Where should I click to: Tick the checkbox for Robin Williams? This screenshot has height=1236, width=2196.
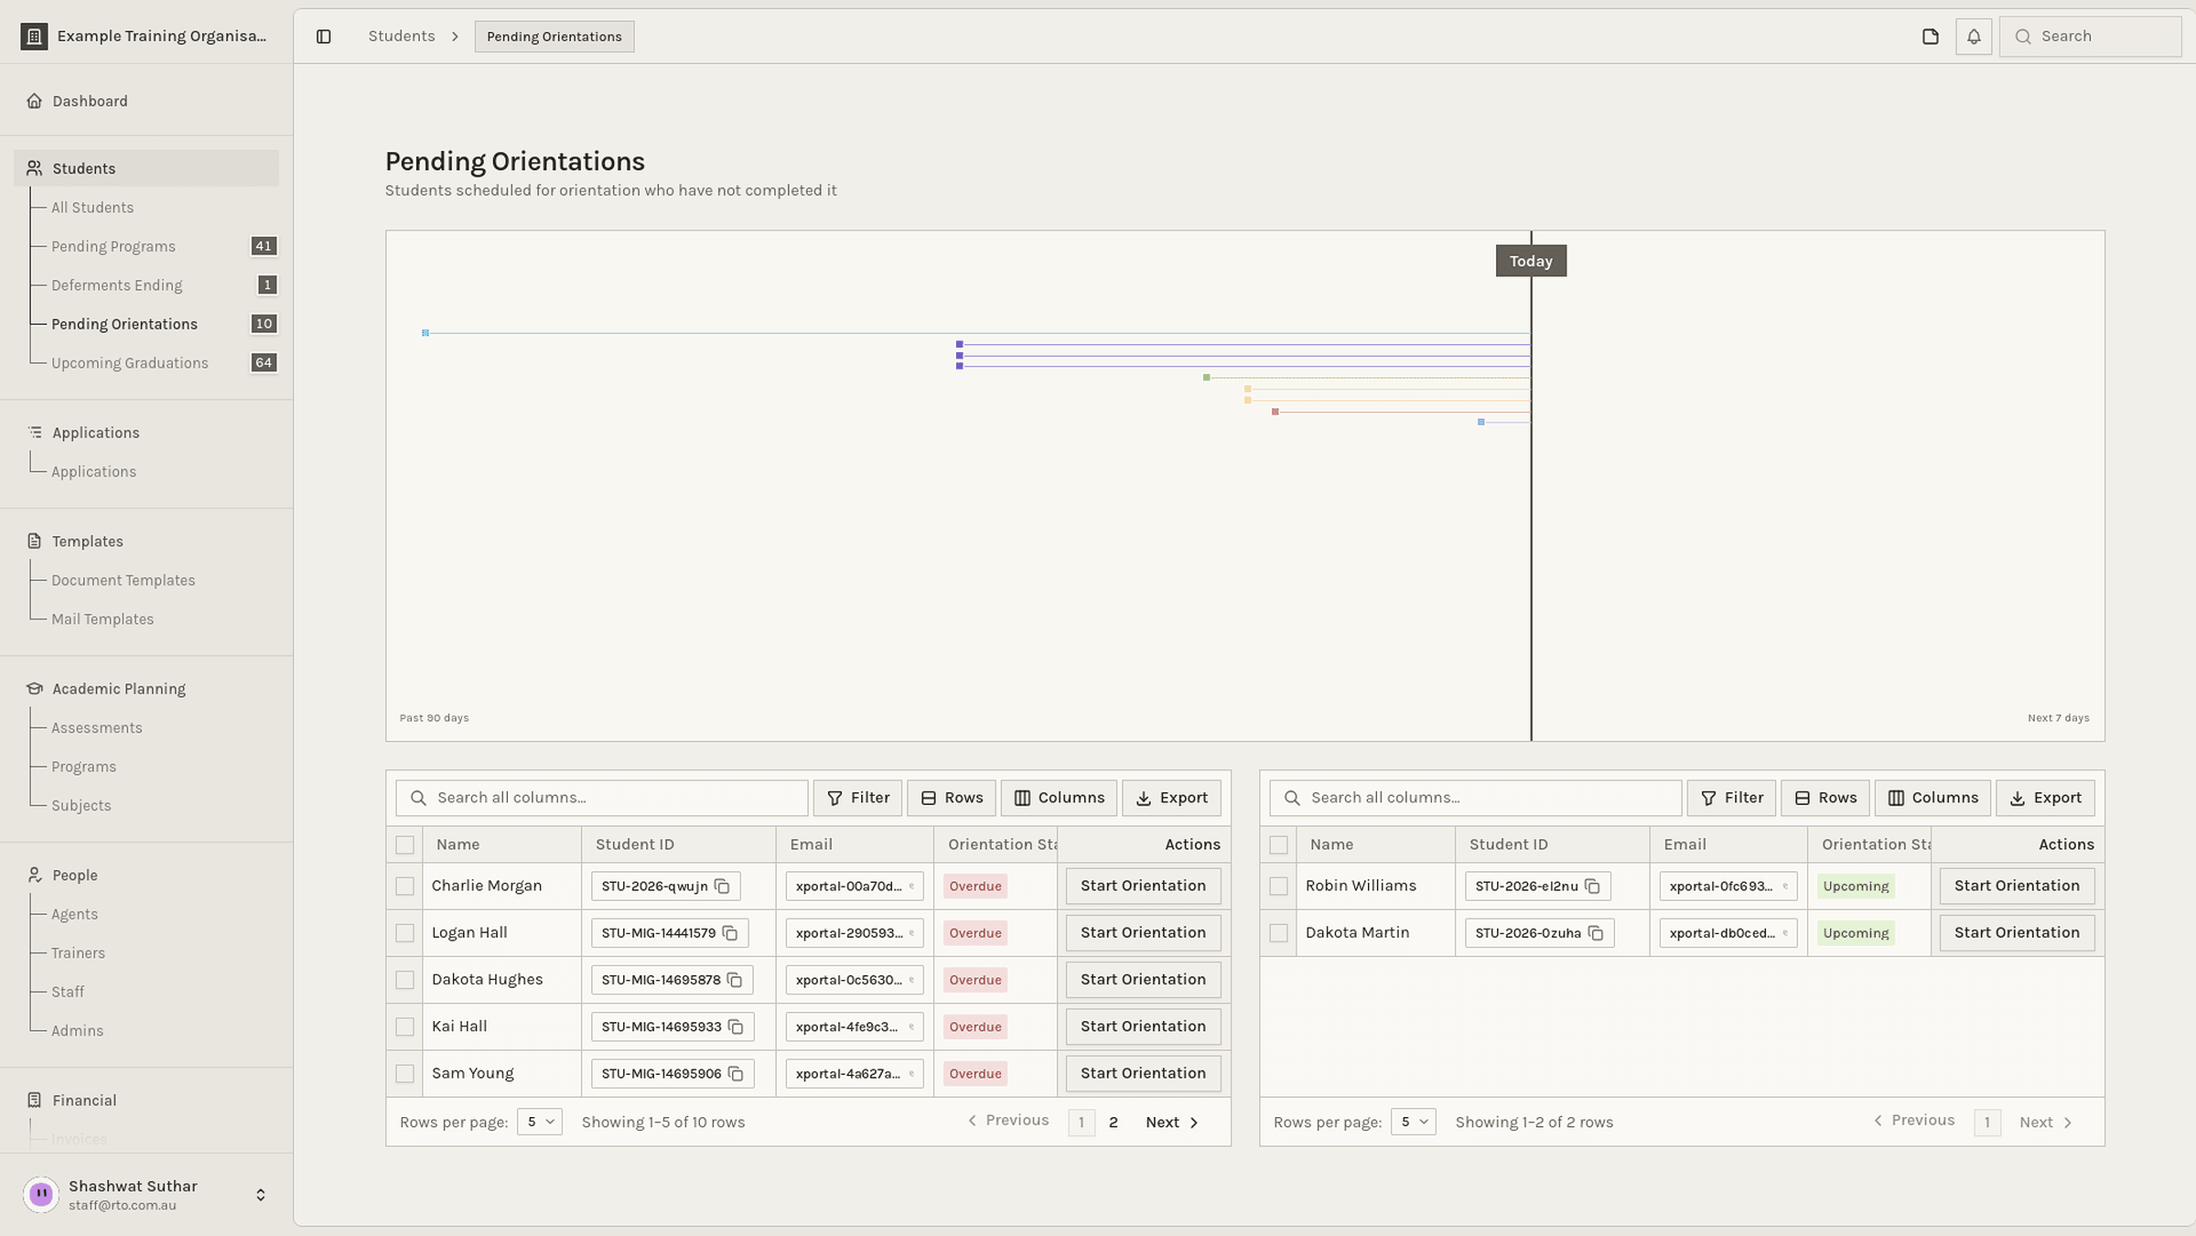(x=1278, y=887)
